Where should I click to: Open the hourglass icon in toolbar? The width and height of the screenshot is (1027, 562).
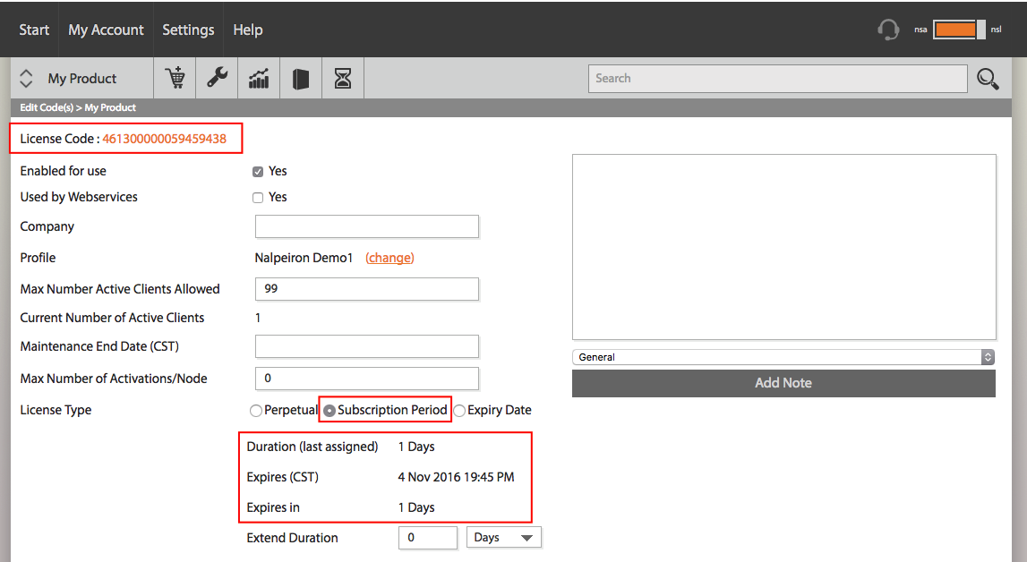[343, 79]
